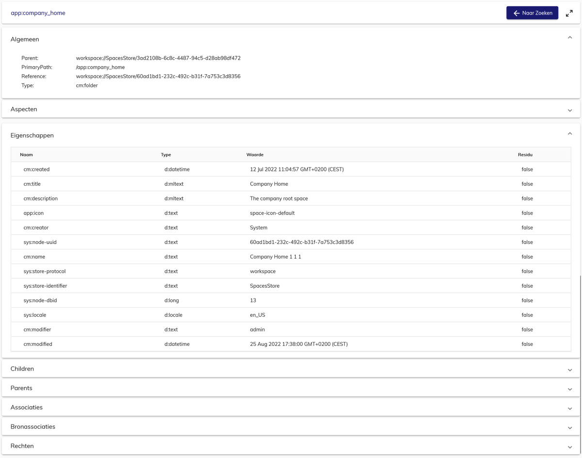Expand the Aspecten section
Viewport: 582px width, 458px height.
click(x=570, y=110)
